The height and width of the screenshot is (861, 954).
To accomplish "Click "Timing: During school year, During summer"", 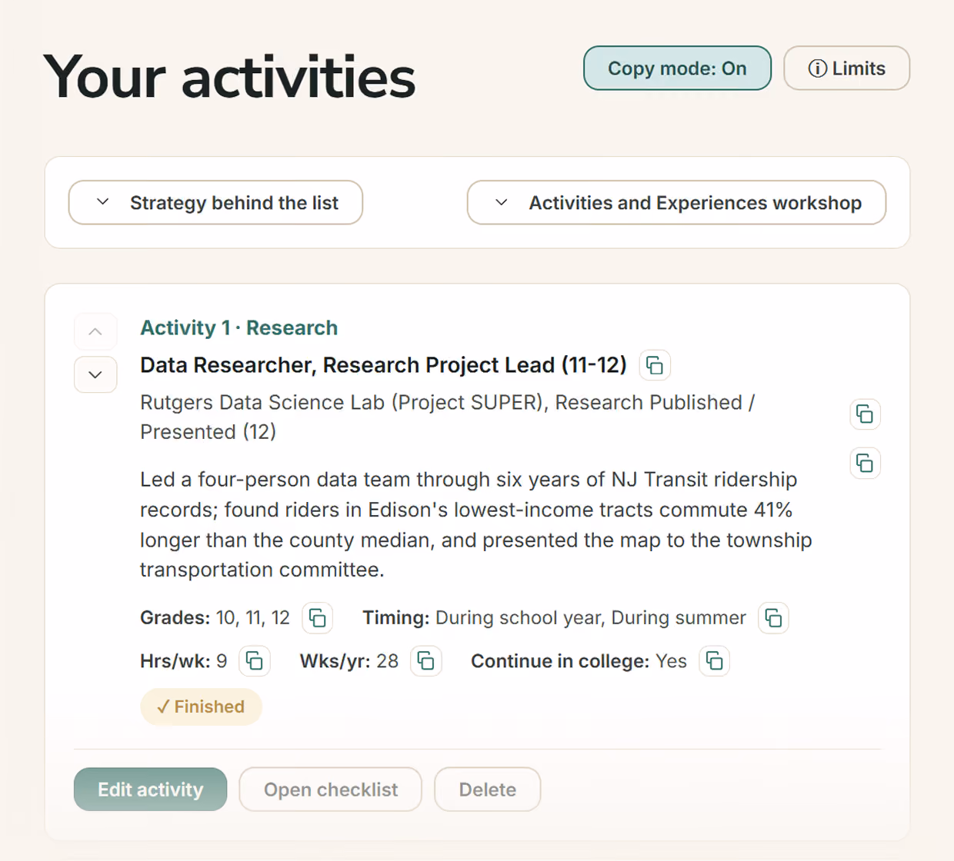I will click(x=554, y=618).
